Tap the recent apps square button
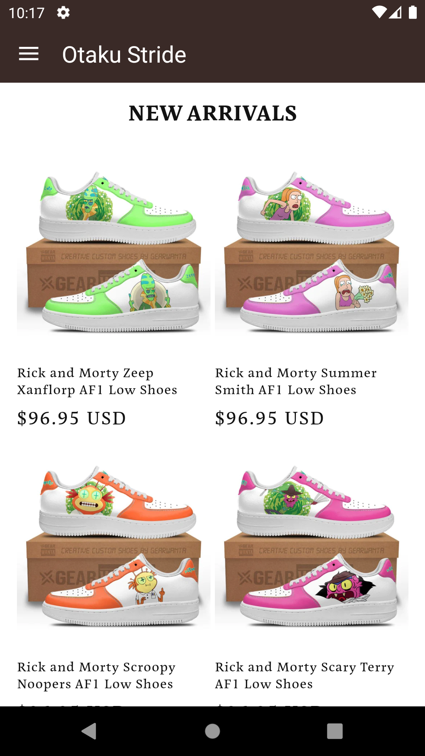 [x=335, y=731]
